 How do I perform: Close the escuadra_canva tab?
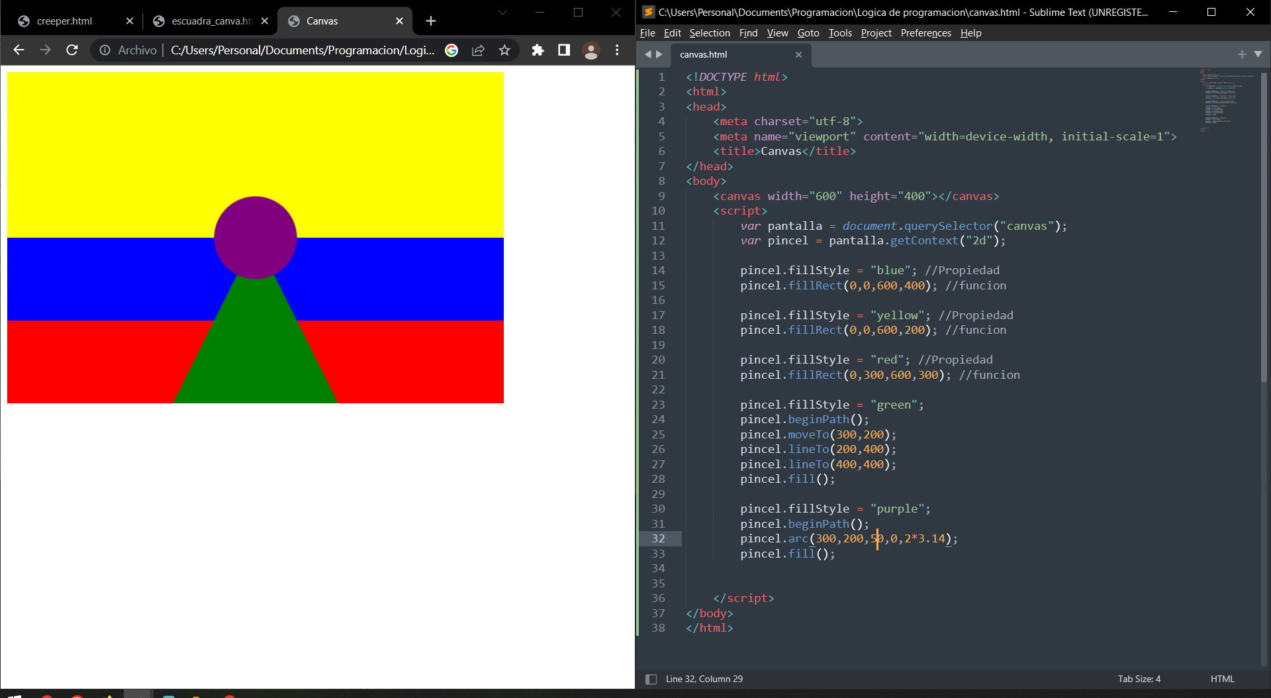click(x=265, y=21)
